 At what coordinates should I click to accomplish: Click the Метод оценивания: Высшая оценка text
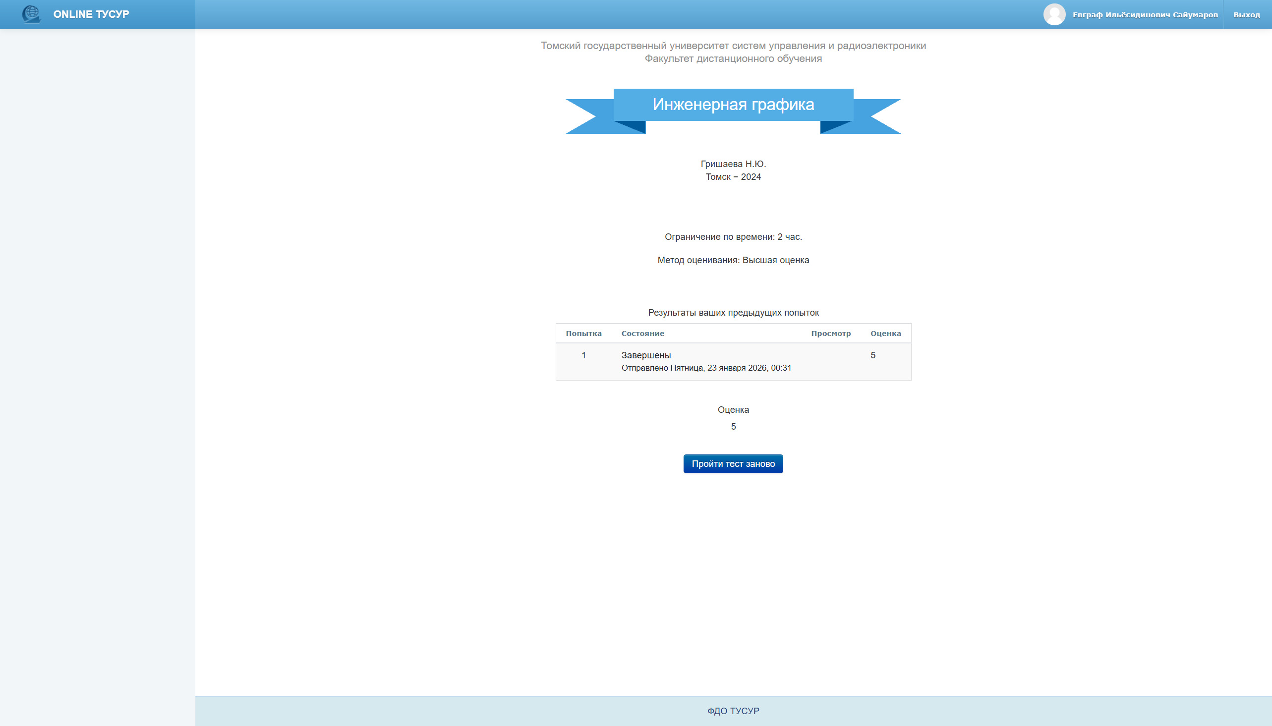click(733, 260)
